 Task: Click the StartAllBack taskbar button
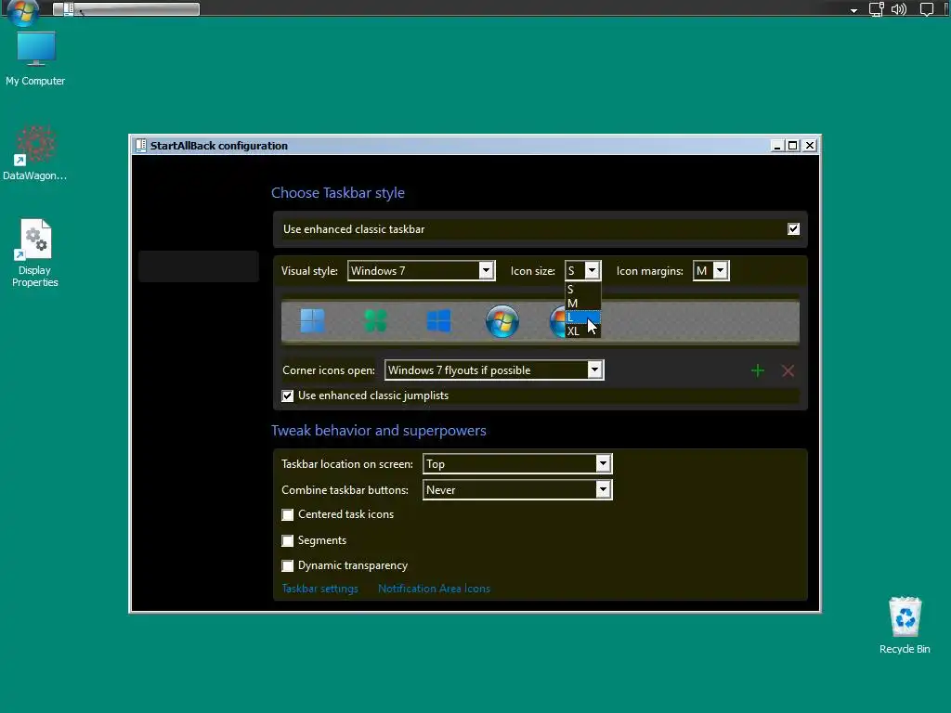(x=126, y=9)
